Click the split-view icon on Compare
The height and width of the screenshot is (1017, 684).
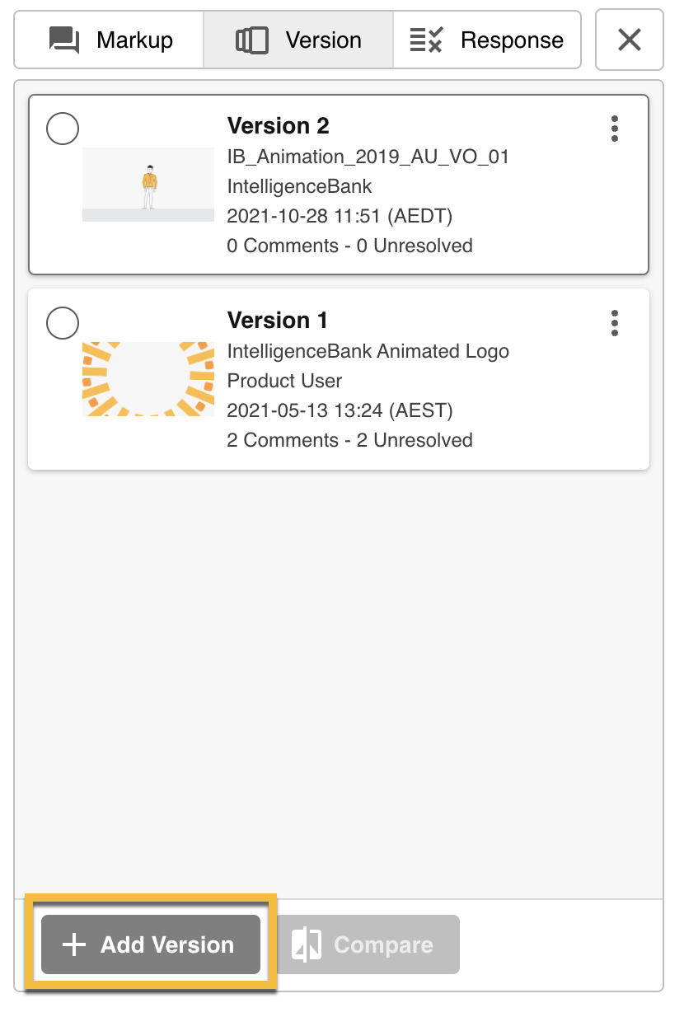point(307,944)
